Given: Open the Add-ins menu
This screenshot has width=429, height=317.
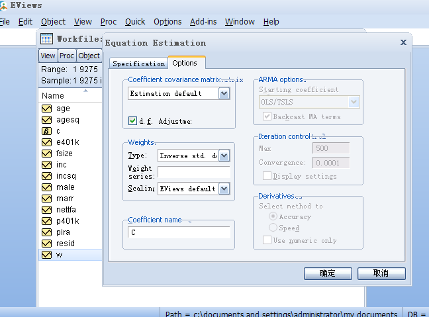Looking at the screenshot, I should point(203,22).
